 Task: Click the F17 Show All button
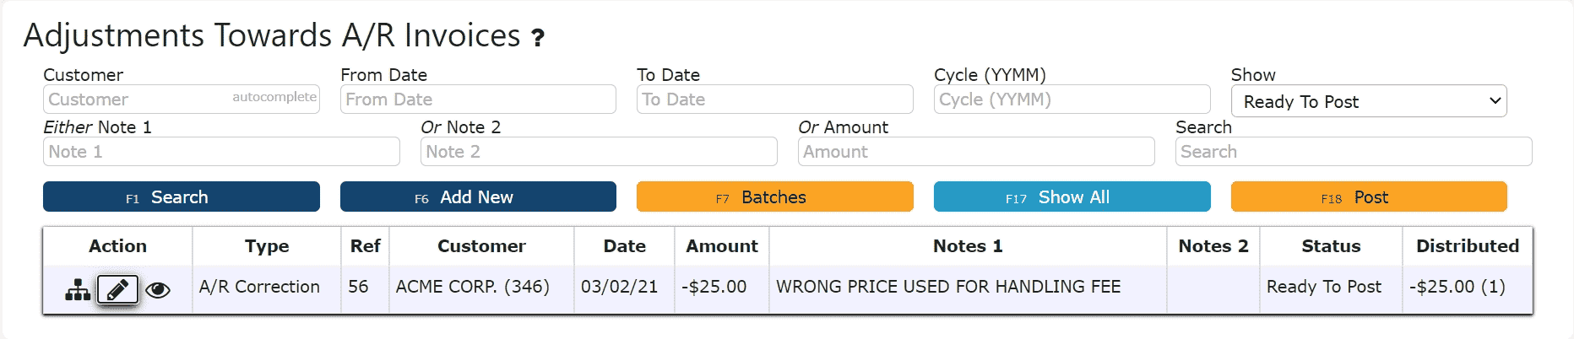tap(1072, 196)
